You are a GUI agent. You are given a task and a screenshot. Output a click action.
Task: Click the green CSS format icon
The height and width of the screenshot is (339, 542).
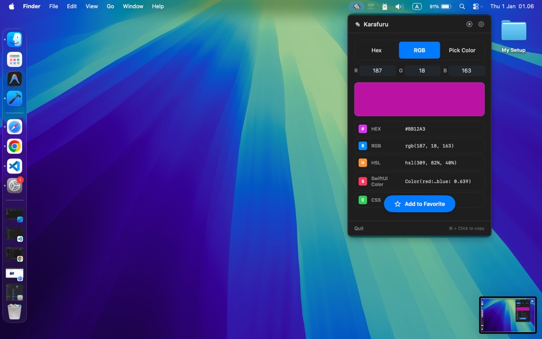point(363,200)
